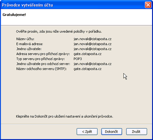Click Jméno uživatele pro odchozí server label
The image size is (153, 140).
tap(43, 64)
